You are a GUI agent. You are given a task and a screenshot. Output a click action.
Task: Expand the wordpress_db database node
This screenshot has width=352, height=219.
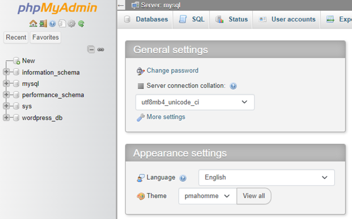pyautogui.click(x=6, y=118)
